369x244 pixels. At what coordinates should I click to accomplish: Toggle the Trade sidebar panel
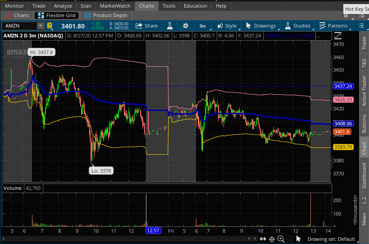(x=364, y=43)
